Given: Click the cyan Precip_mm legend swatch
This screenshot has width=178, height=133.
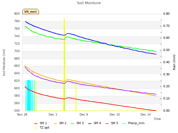Looking at the screenshot, I should pyautogui.click(x=124, y=124).
